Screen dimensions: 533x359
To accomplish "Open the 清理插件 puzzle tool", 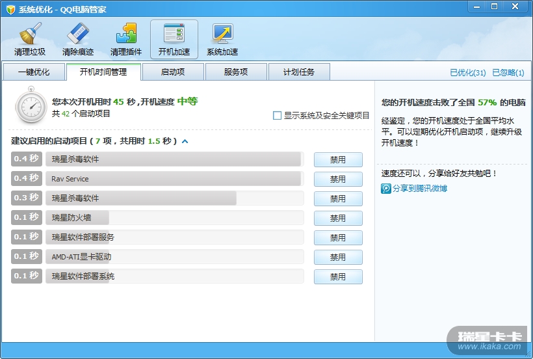I will click(125, 40).
